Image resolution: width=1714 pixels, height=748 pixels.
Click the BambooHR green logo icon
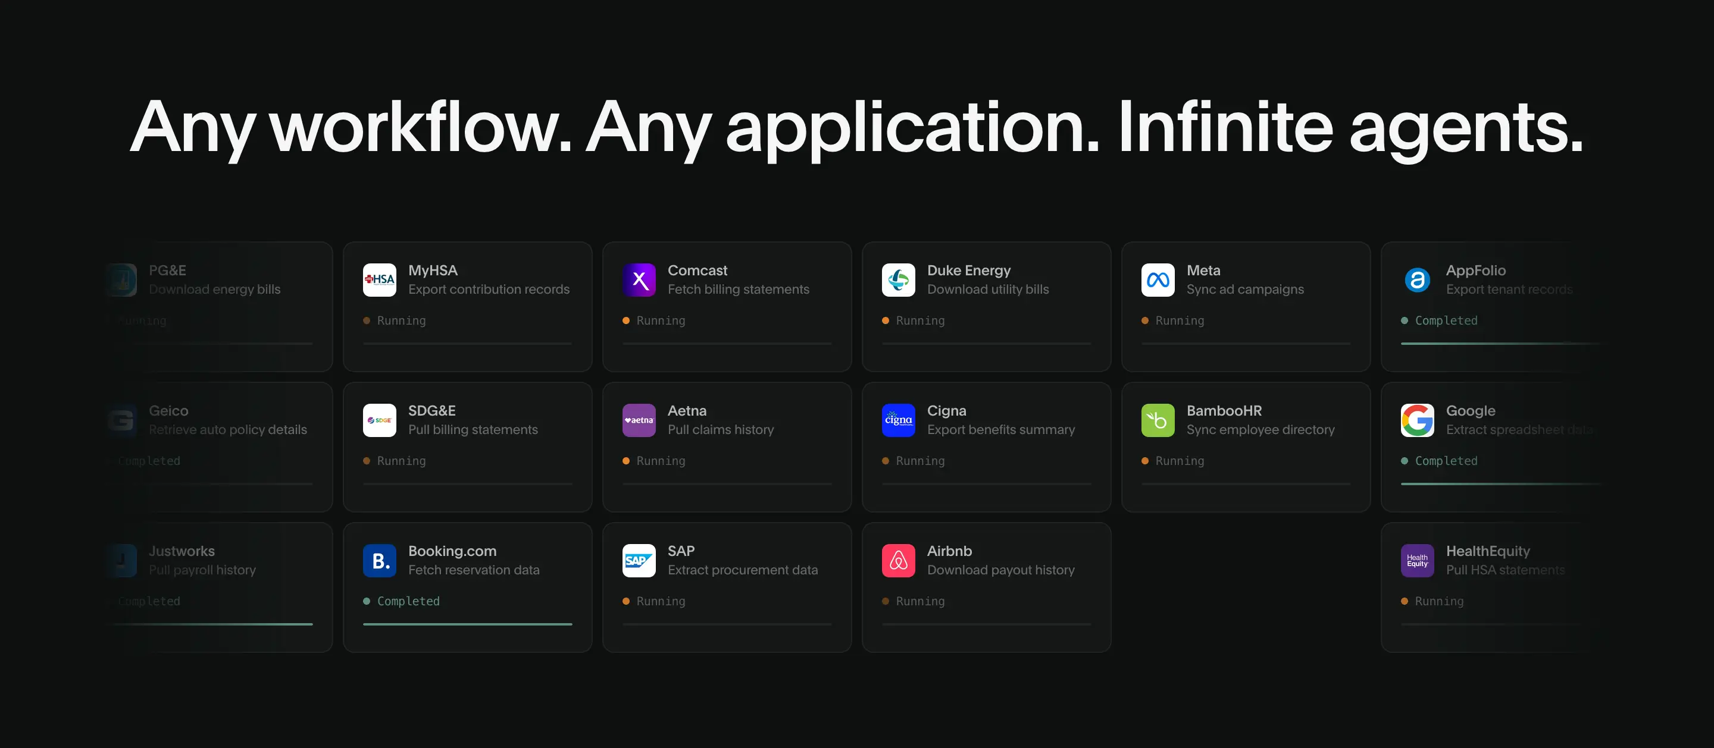(1158, 420)
